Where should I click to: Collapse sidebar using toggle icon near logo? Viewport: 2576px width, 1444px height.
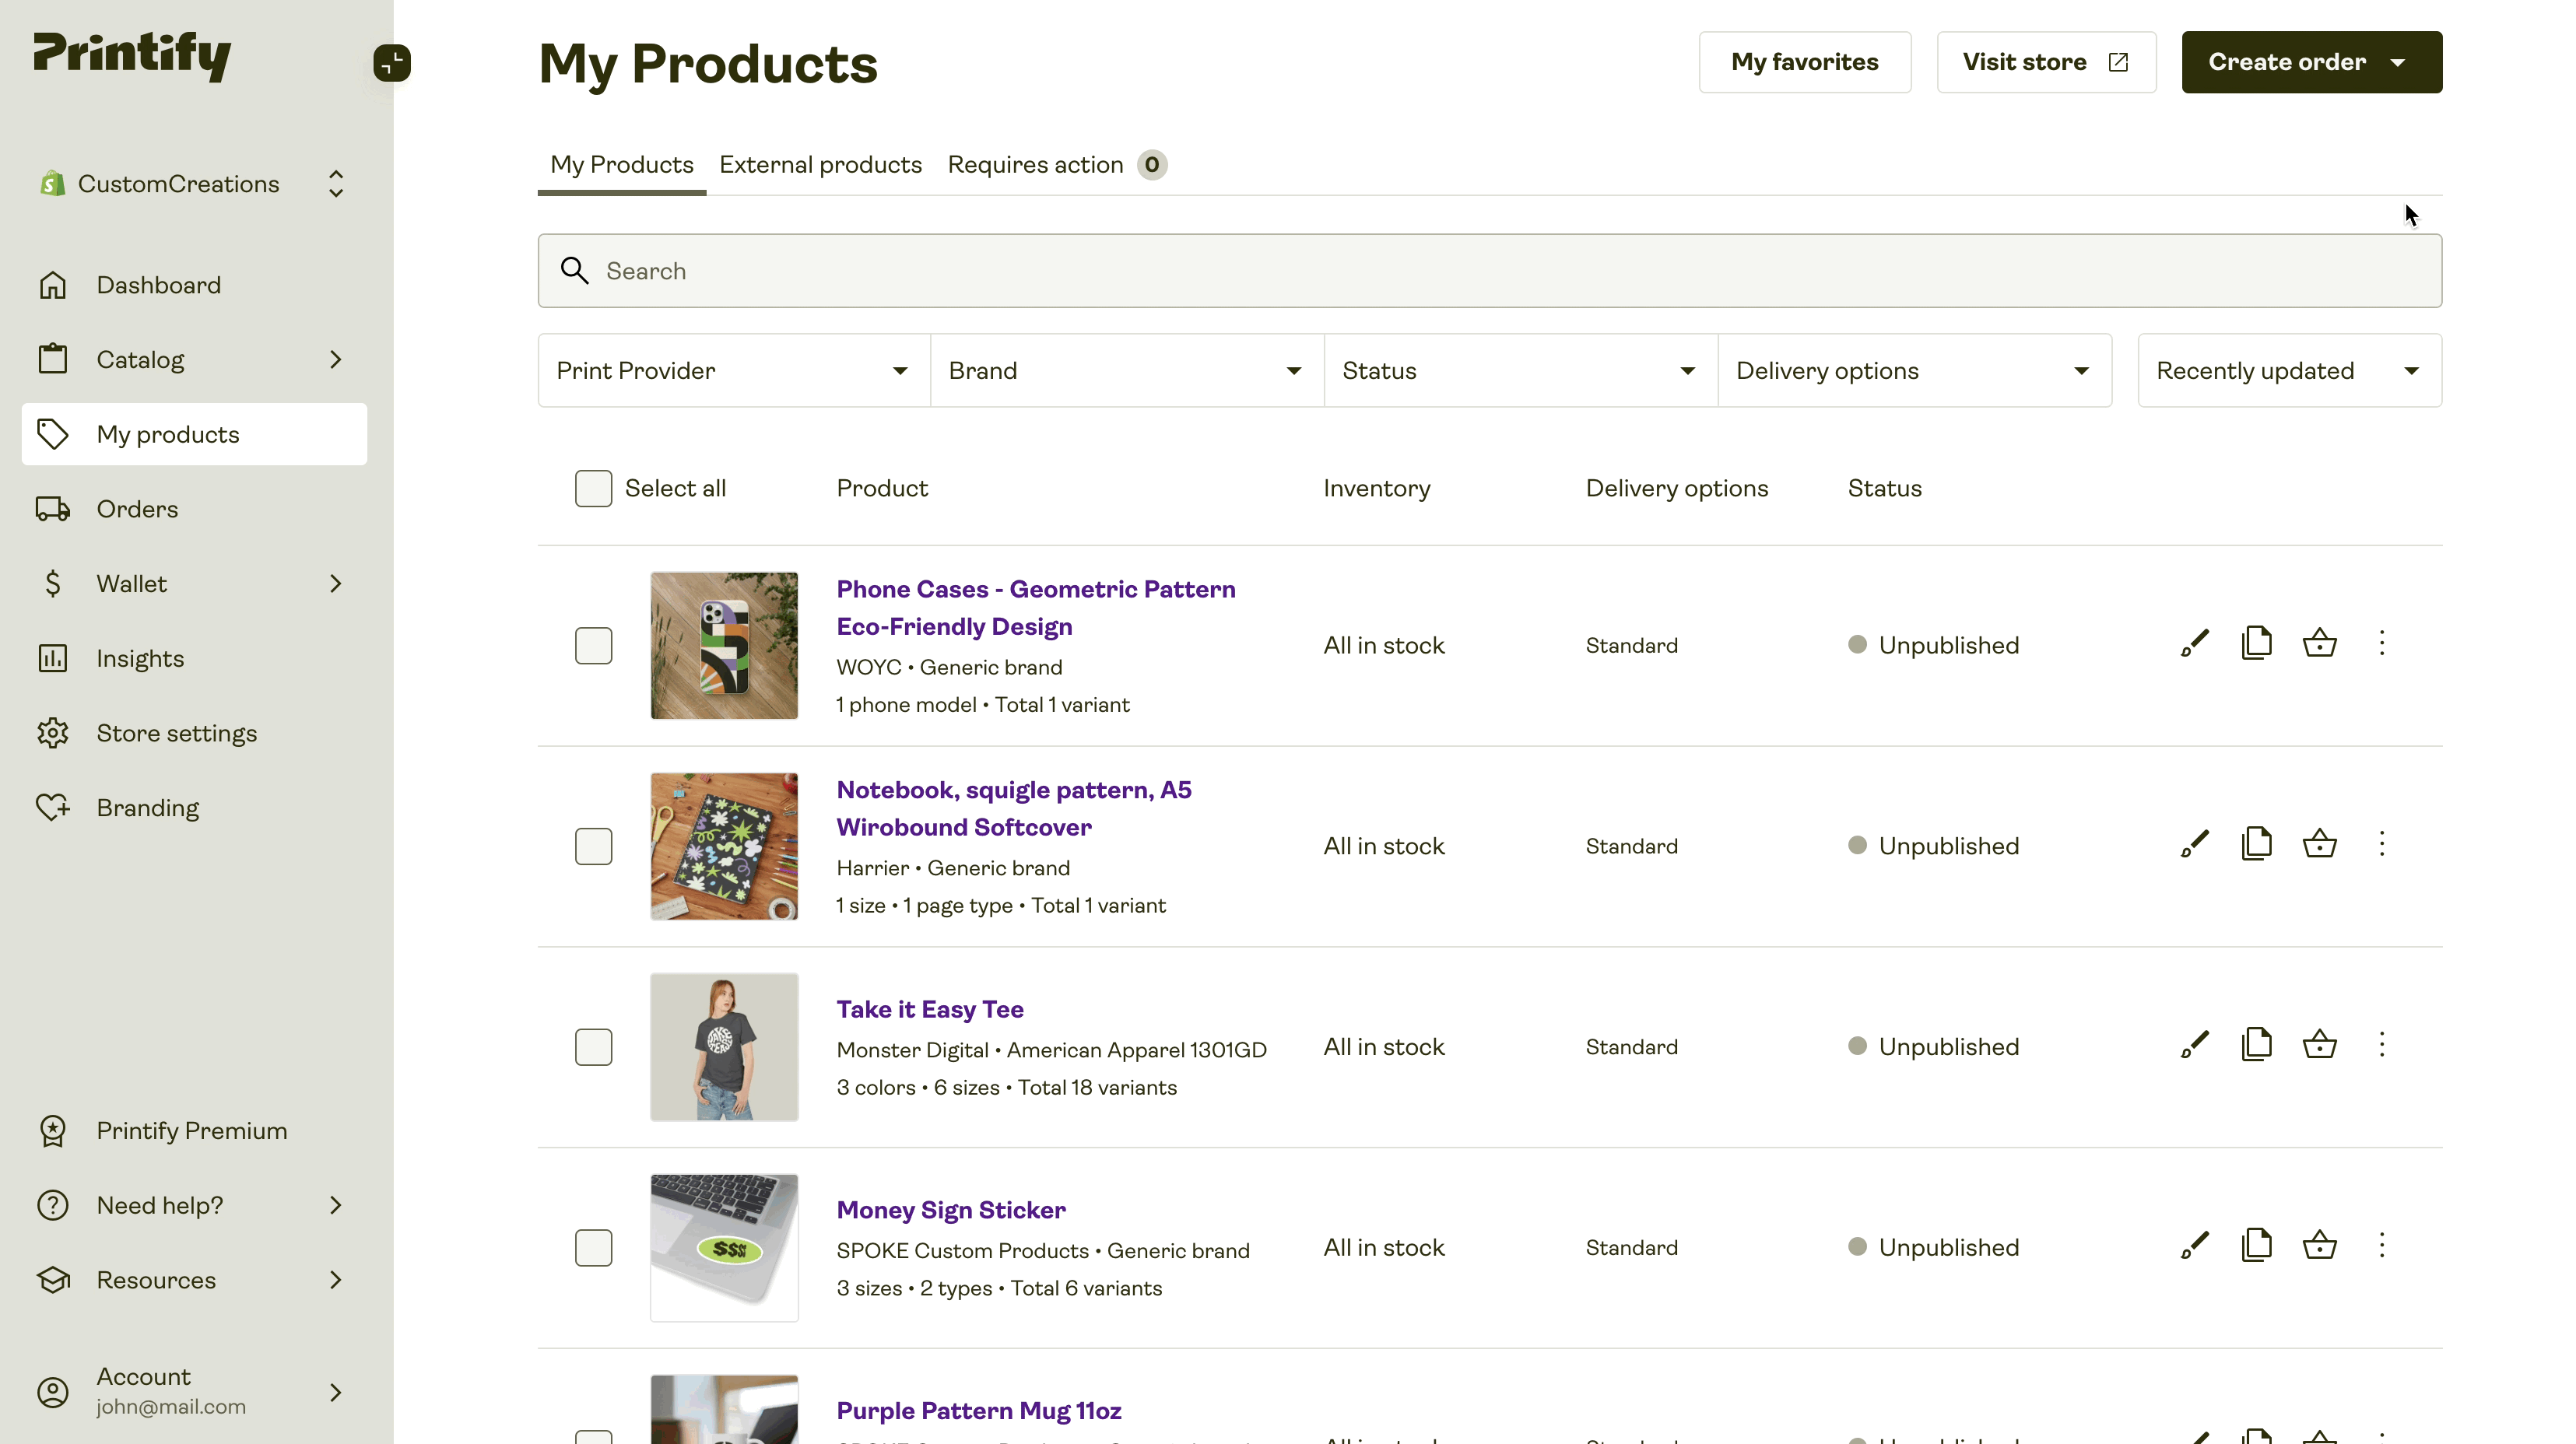tap(391, 62)
